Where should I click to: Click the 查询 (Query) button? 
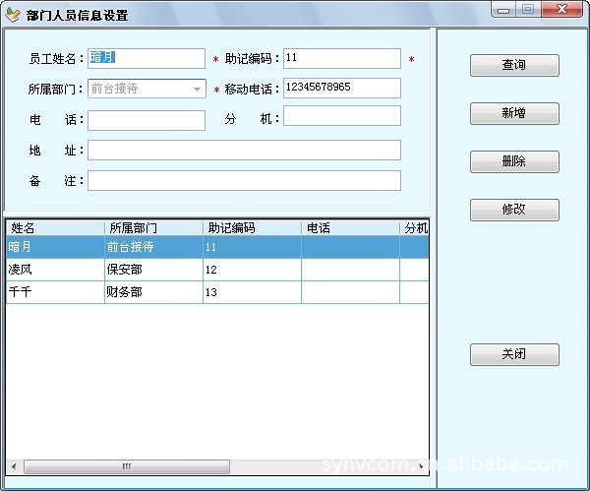tap(514, 66)
